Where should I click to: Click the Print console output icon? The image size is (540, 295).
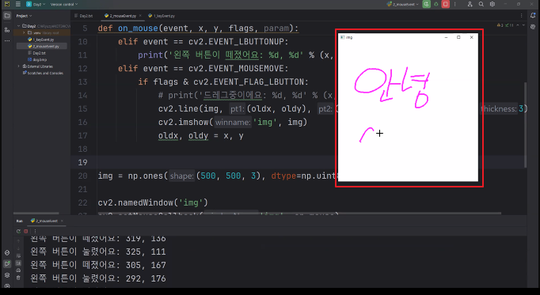click(18, 270)
